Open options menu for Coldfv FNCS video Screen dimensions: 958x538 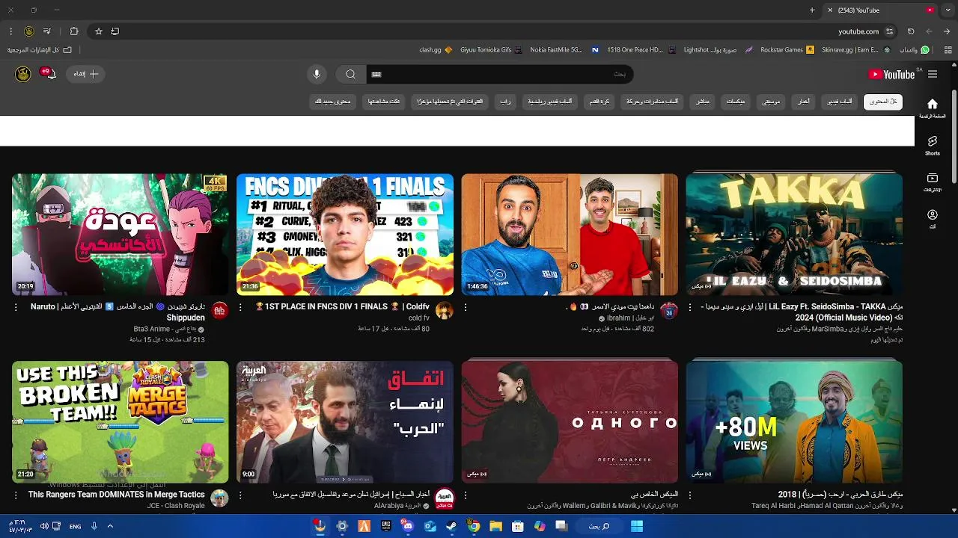[240, 307]
